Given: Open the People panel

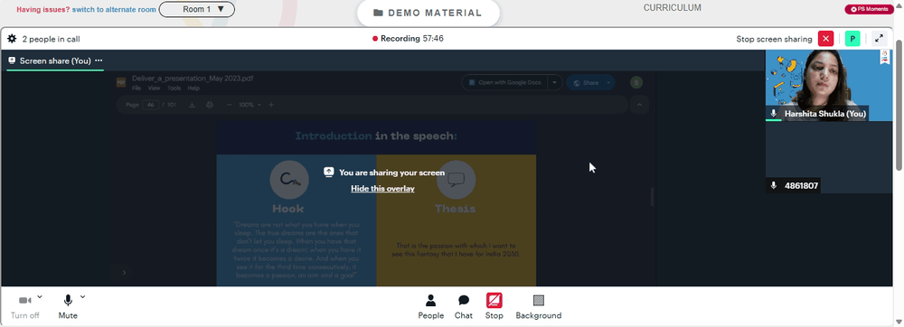Looking at the screenshot, I should point(430,307).
